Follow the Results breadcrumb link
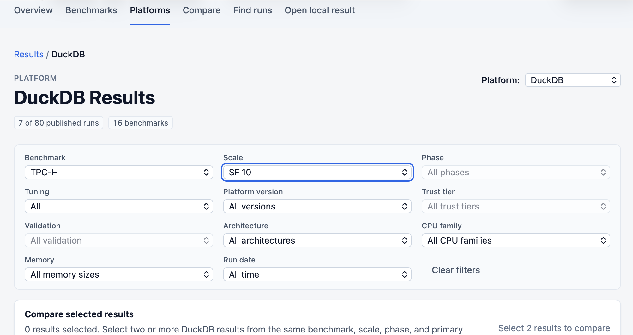Image resolution: width=633 pixels, height=335 pixels. pyautogui.click(x=29, y=54)
